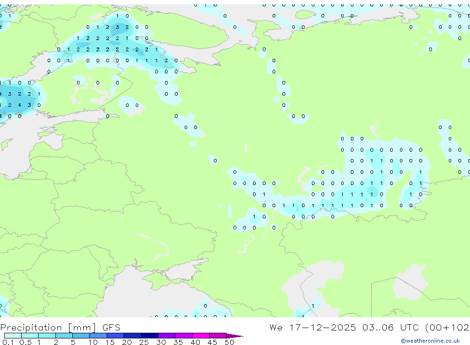Pick the 45–50 mm legend color swatch
Viewport: 470px width, 345px height.
(218, 336)
